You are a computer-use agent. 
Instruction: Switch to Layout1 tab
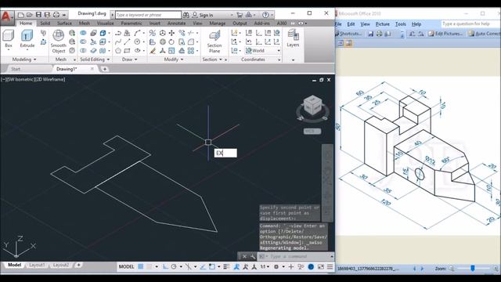(x=37, y=265)
